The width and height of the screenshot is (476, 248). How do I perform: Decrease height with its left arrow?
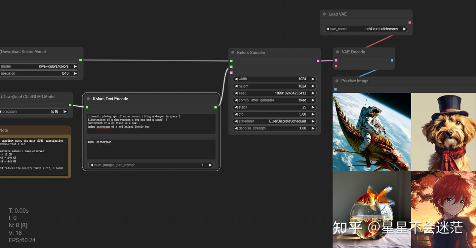point(236,86)
